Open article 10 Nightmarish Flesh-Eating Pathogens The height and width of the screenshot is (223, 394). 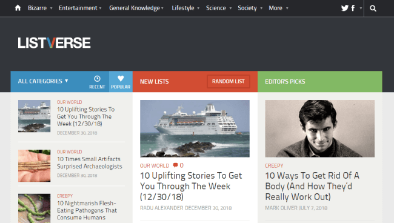coord(87,210)
